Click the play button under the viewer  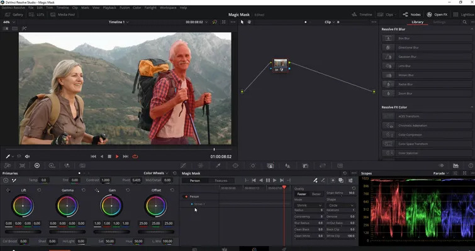click(117, 156)
